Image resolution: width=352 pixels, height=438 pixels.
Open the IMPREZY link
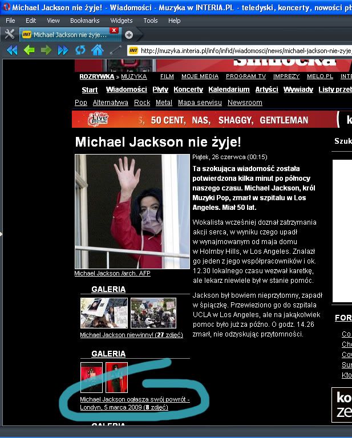coord(286,76)
